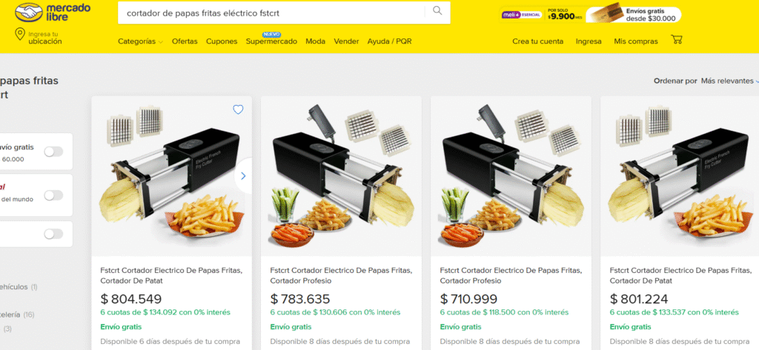Click the NUEVO badge above Supermercado
The image size is (759, 350).
point(271,35)
